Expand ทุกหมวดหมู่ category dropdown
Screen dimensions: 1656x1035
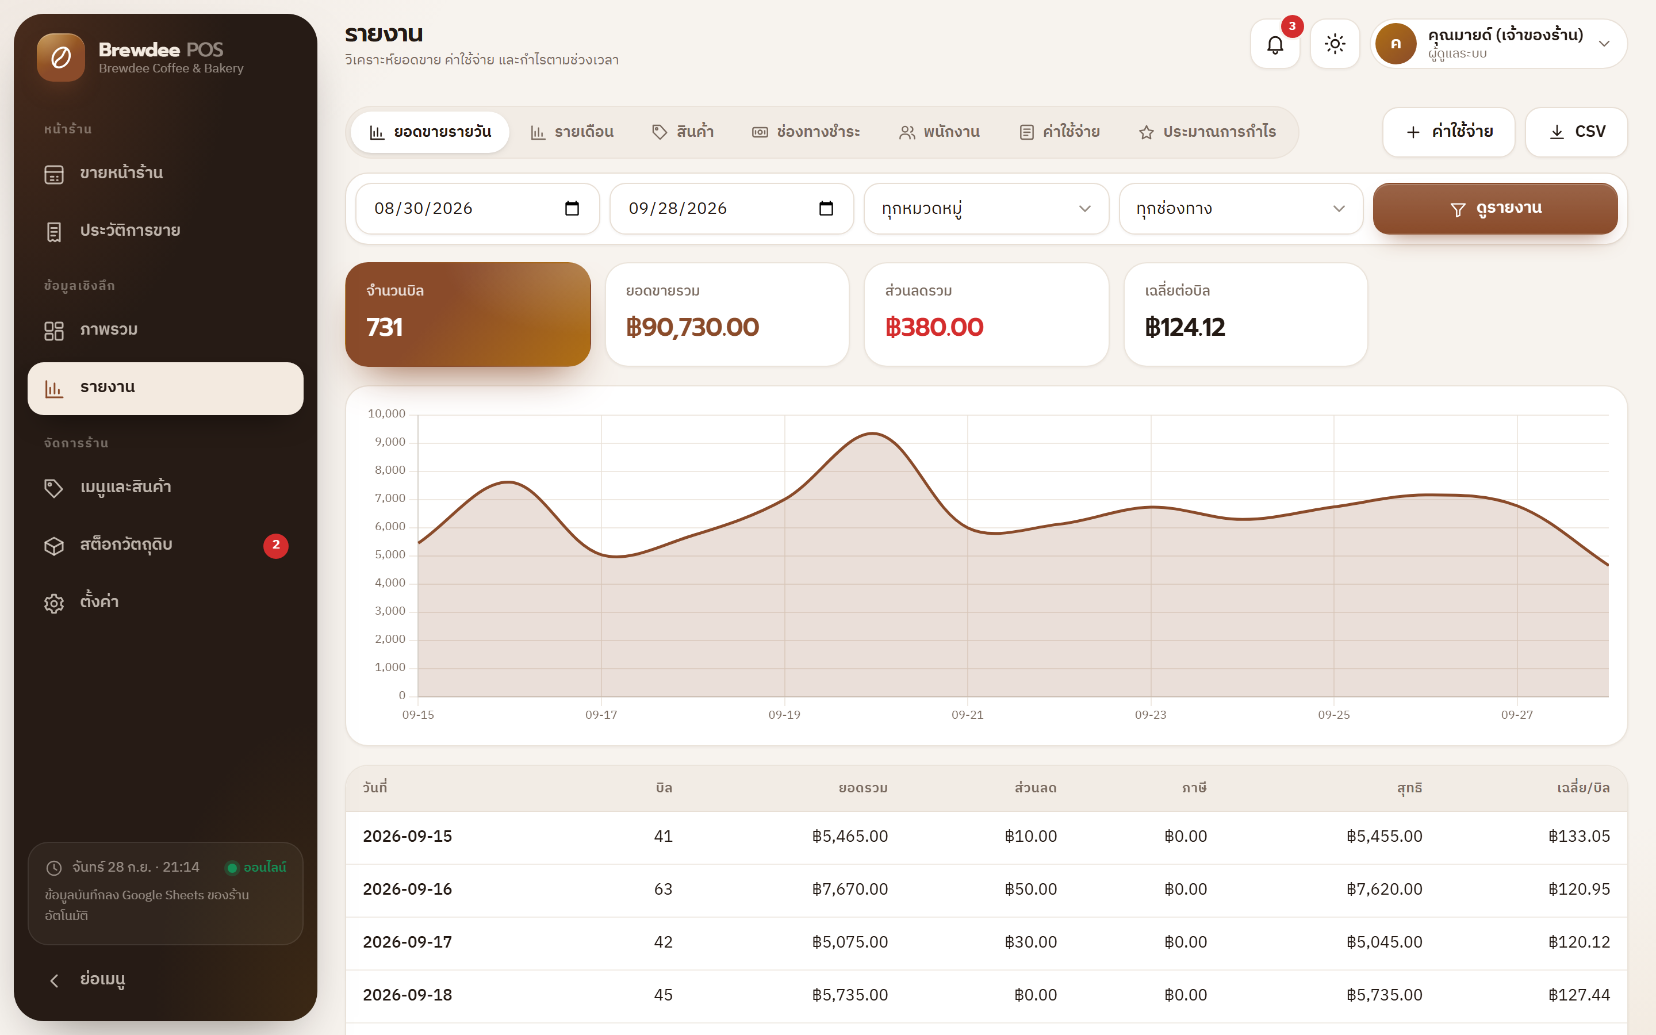[986, 209]
